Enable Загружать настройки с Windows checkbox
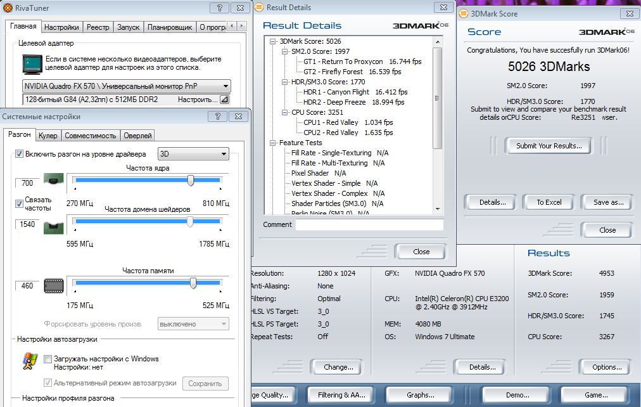Screen dimensions: 641x407 48,359
